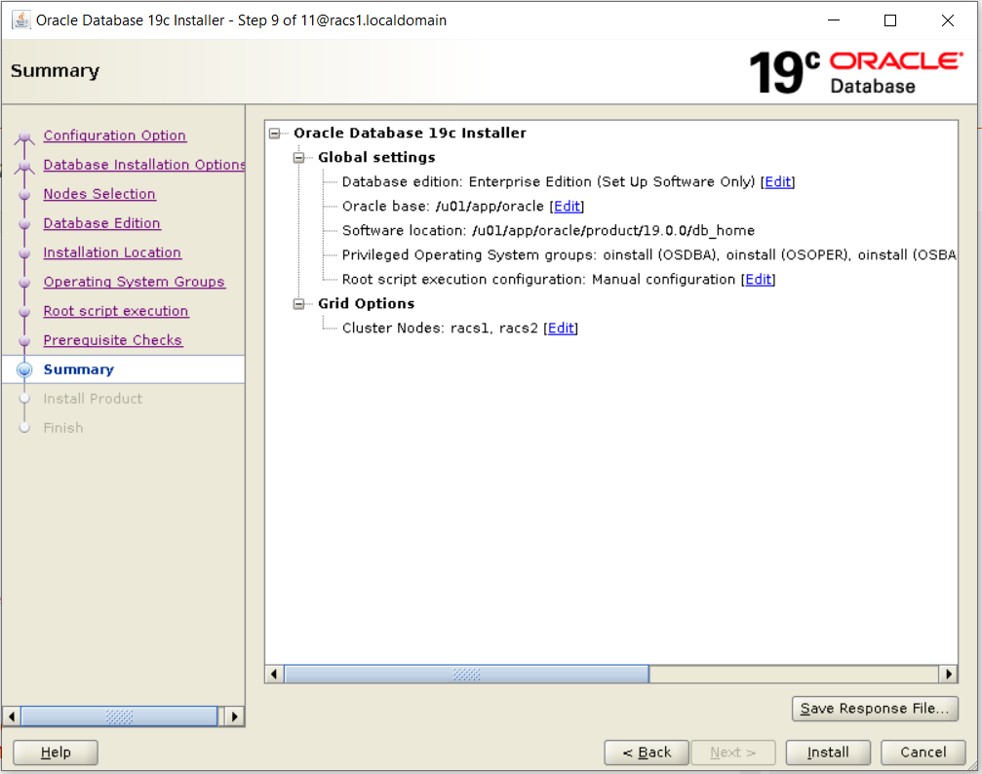982x774 pixels.
Task: Select 'Oracle Database 19c Installer' tree heading
Action: tap(410, 133)
